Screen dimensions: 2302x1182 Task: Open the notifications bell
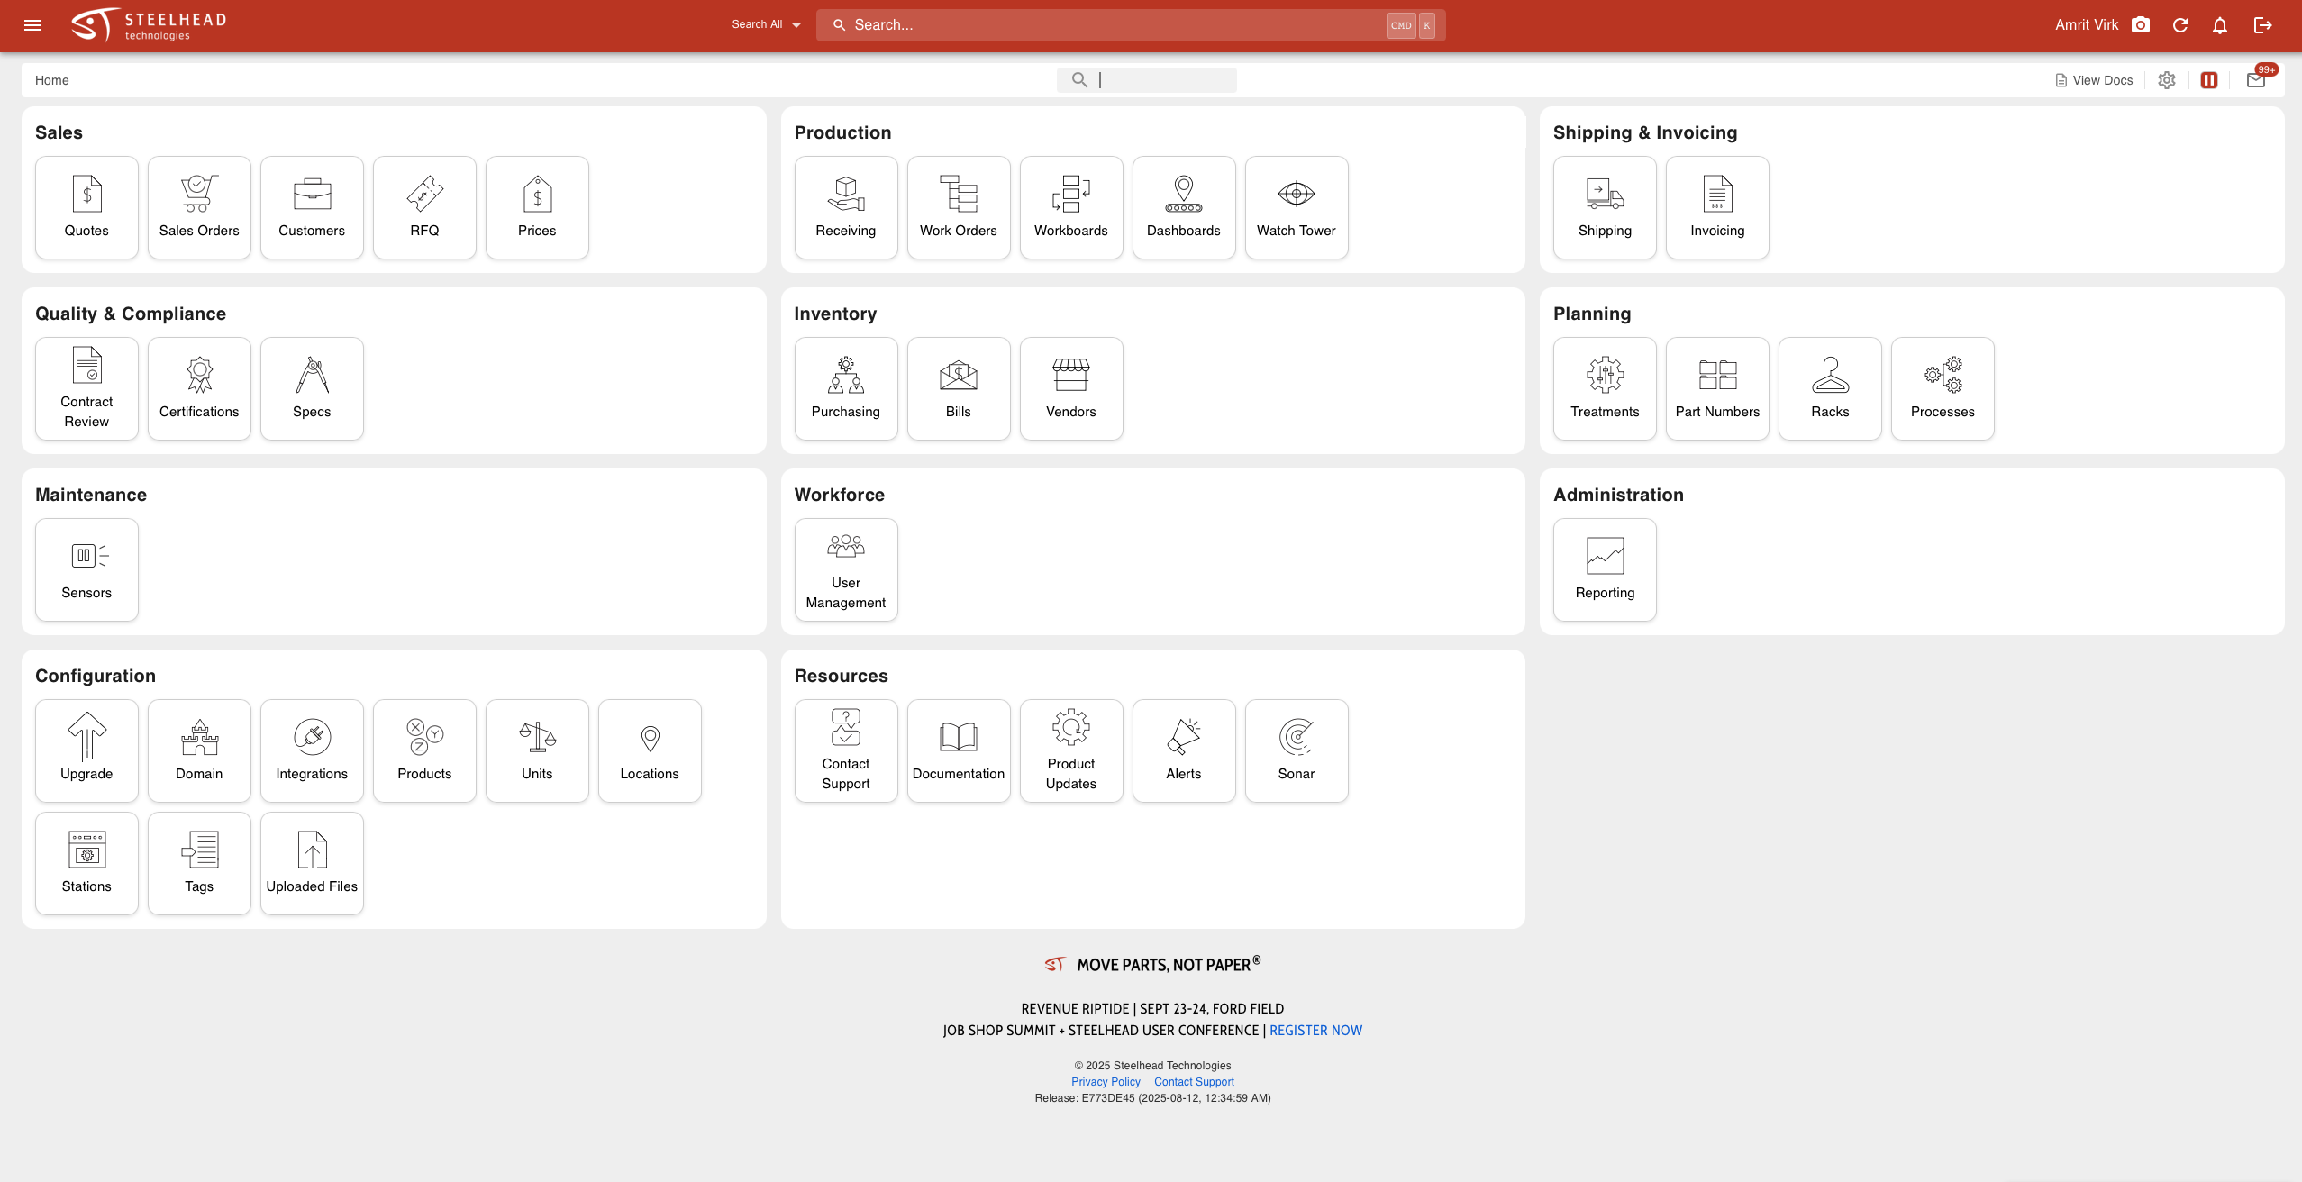pyautogui.click(x=2220, y=25)
